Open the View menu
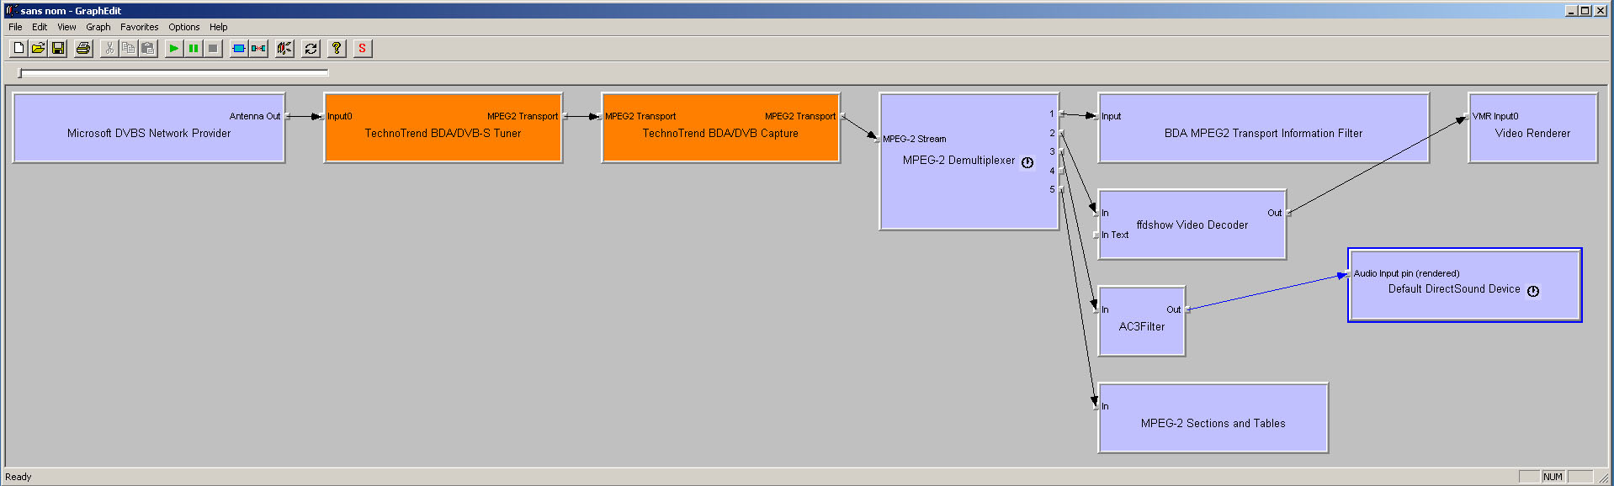Viewport: 1614px width, 486px height. tap(66, 27)
